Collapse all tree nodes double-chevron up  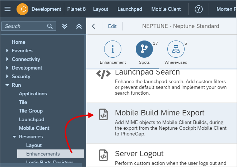coord(79,26)
